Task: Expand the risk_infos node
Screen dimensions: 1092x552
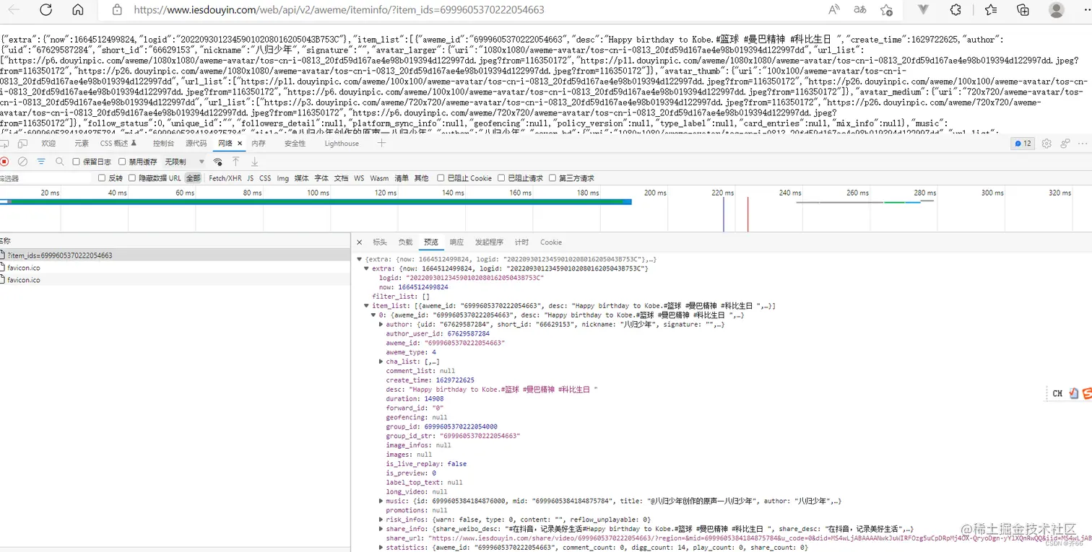Action: [381, 520]
